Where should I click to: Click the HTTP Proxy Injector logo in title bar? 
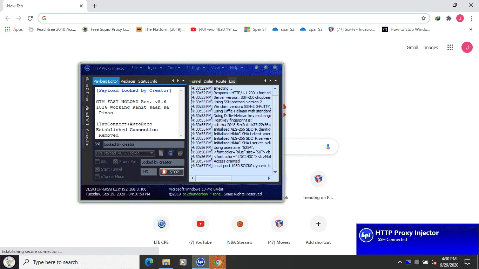click(x=87, y=68)
